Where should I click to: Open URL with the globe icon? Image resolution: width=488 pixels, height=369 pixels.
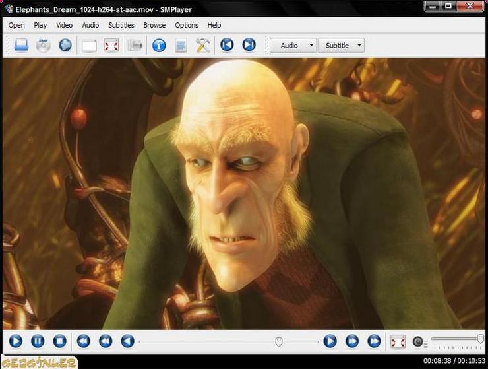point(65,45)
